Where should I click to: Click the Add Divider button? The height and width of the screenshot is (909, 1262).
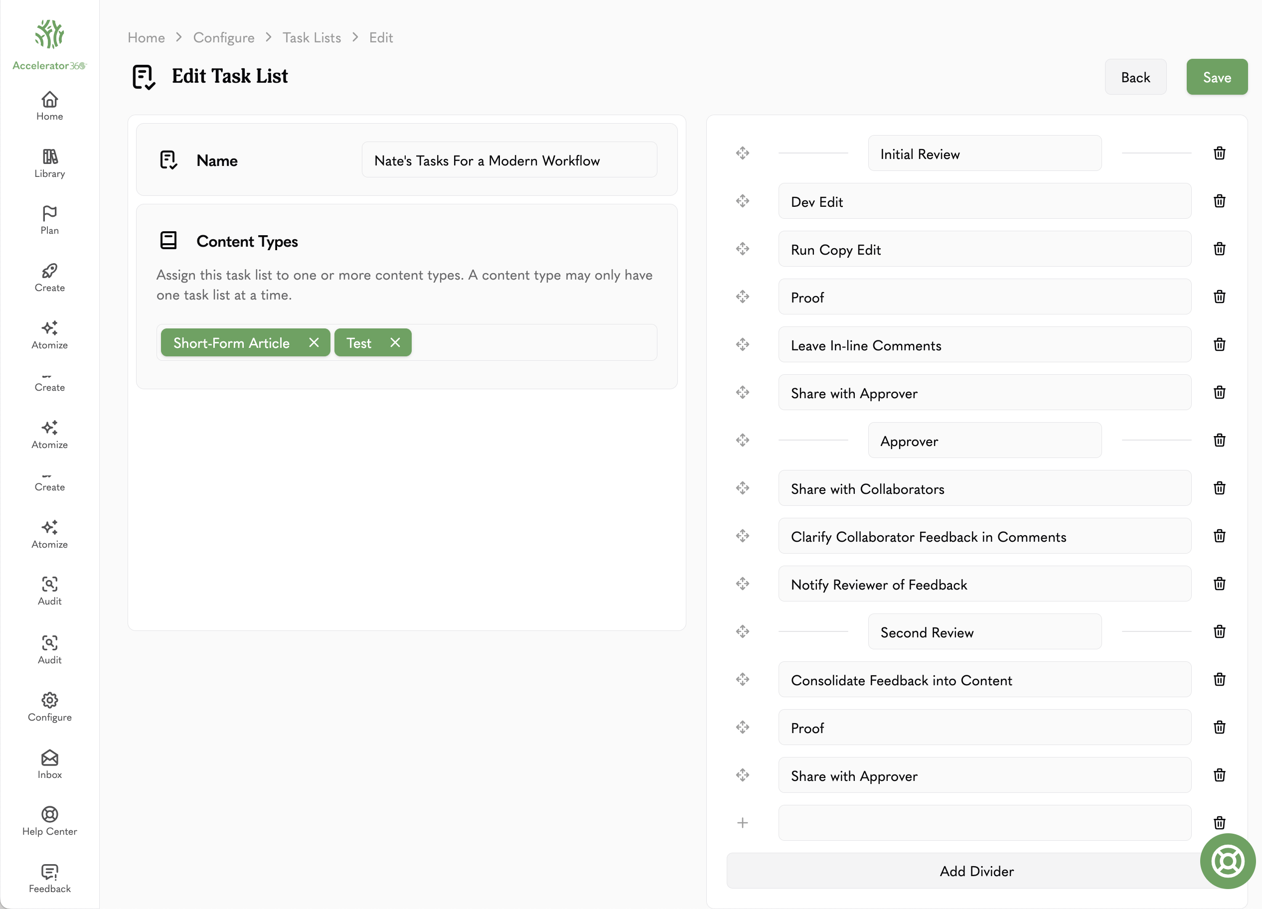976,871
